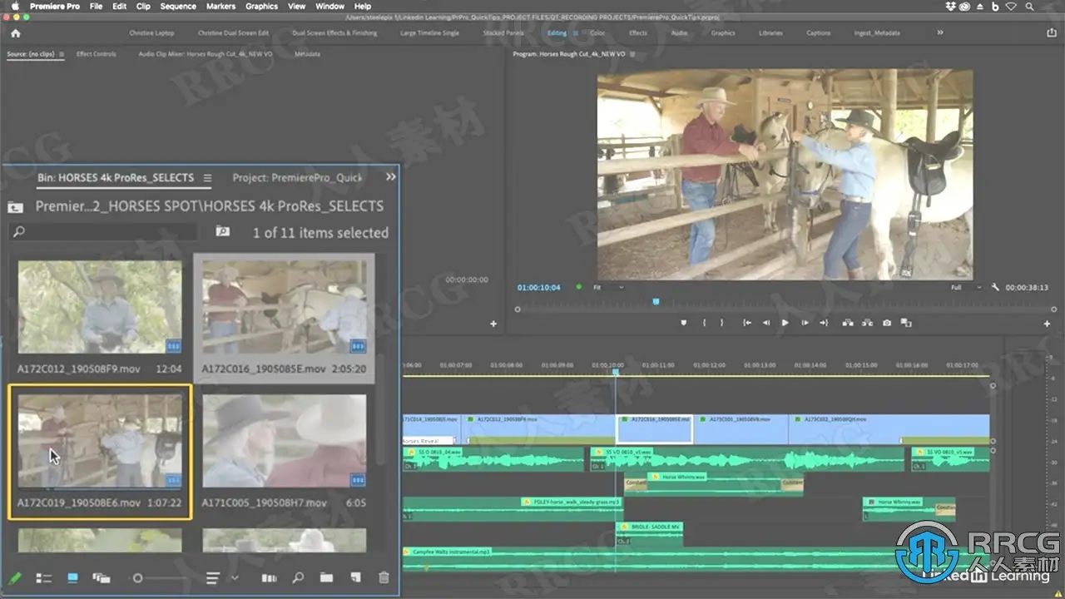Click the New Item icon in bin
Screen dimensions: 1065x599
(355, 577)
